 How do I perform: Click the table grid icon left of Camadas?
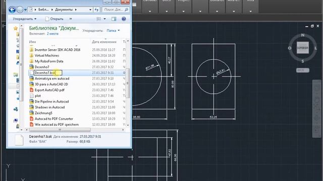coord(134,5)
